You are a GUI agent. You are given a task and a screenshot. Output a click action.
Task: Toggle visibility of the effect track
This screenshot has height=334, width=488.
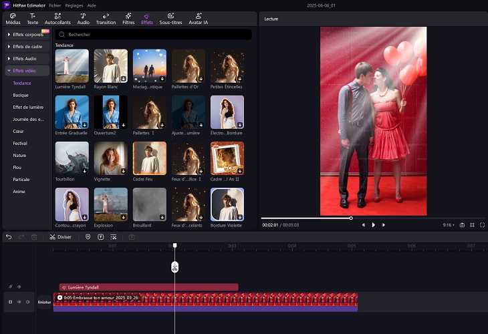tap(19, 287)
